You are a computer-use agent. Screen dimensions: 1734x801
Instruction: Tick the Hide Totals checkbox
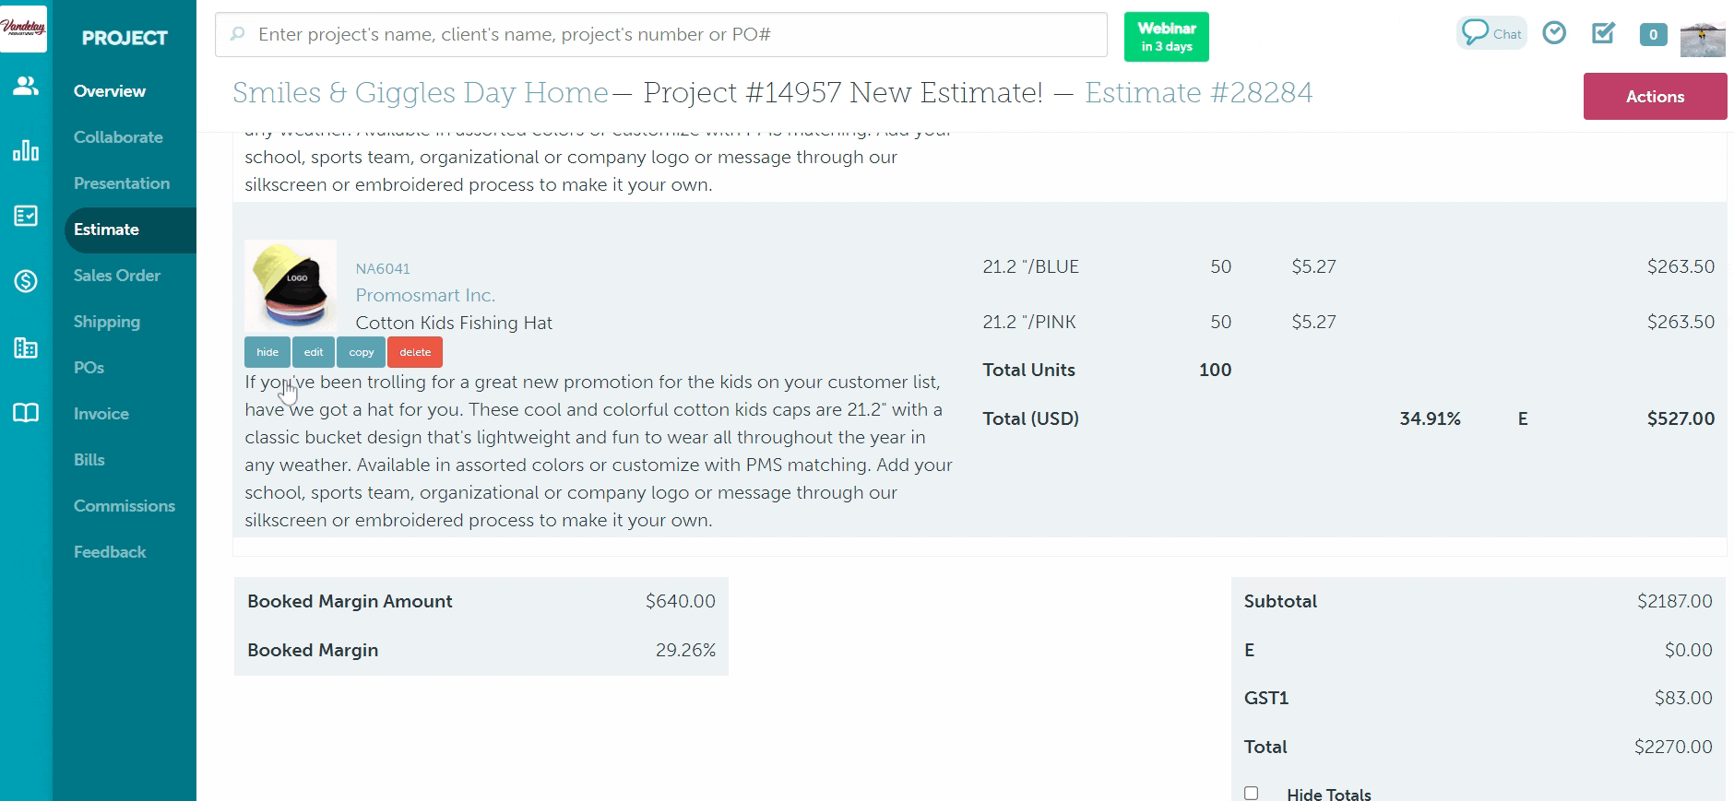[1251, 793]
